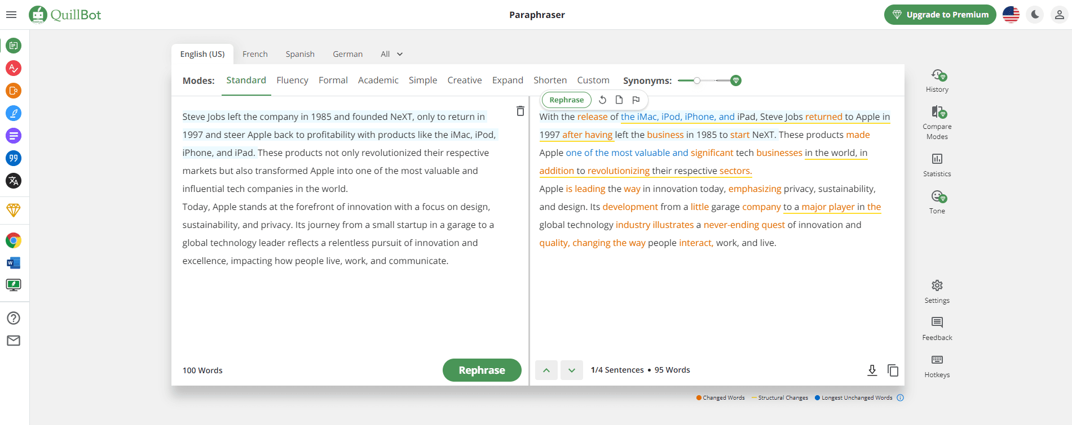This screenshot has height=425, width=1072.
Task: Click Upgrade to Premium button
Action: click(939, 15)
